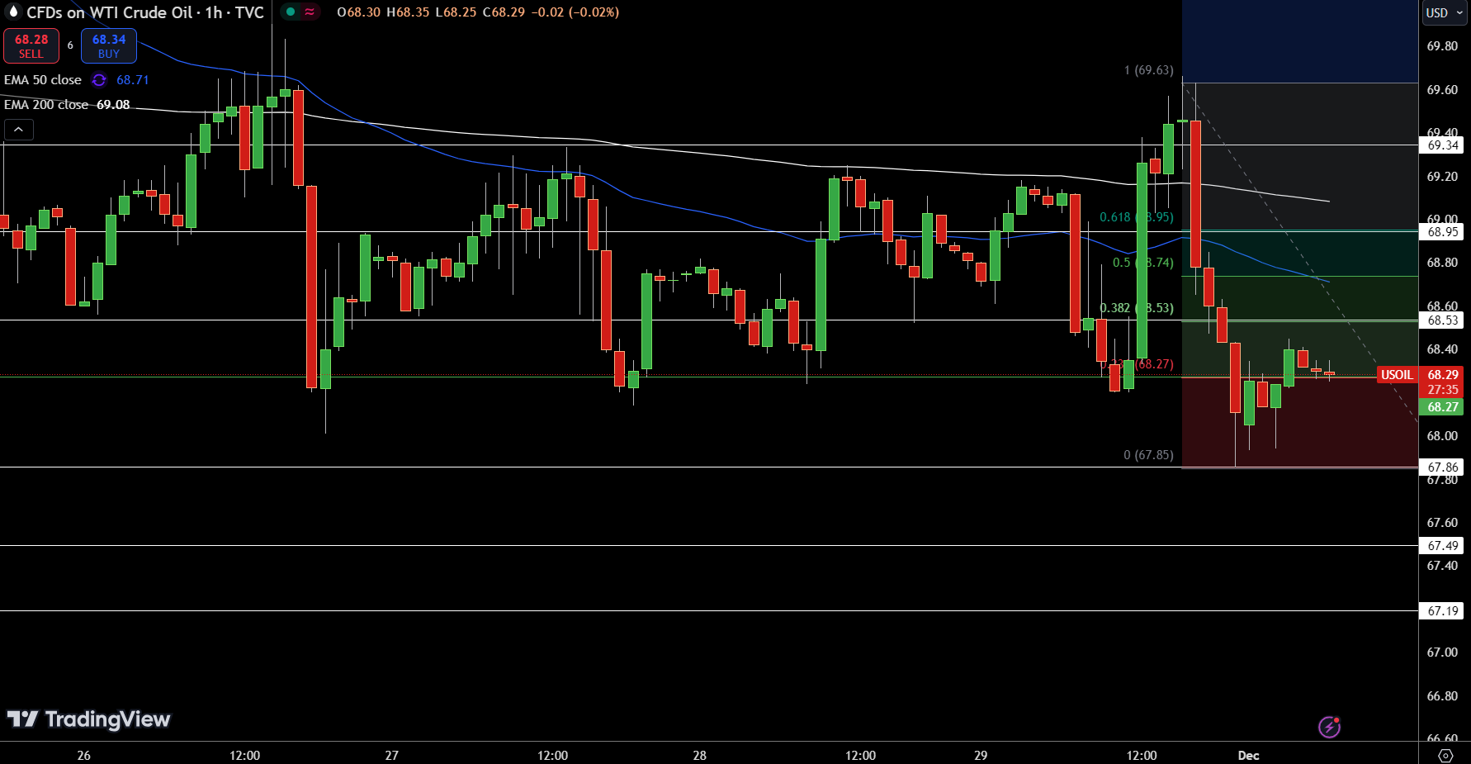Viewport: 1471px width, 764px height.
Task: Click the 12:00 label between 26 and 27
Action: [244, 755]
